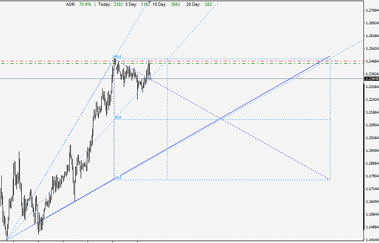The height and width of the screenshot is (243, 379).
Task: Click the current price tag 1.23648
Action: (372, 79)
